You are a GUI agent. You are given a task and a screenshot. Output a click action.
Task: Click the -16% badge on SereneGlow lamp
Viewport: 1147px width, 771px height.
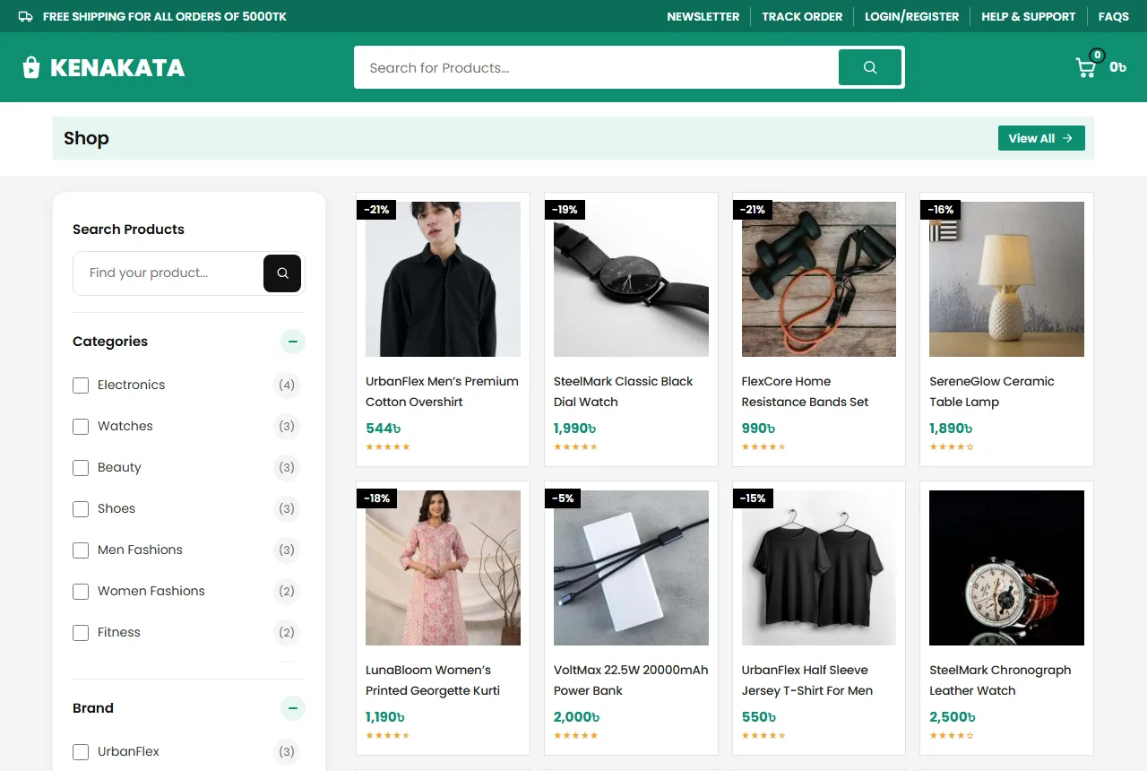(940, 210)
